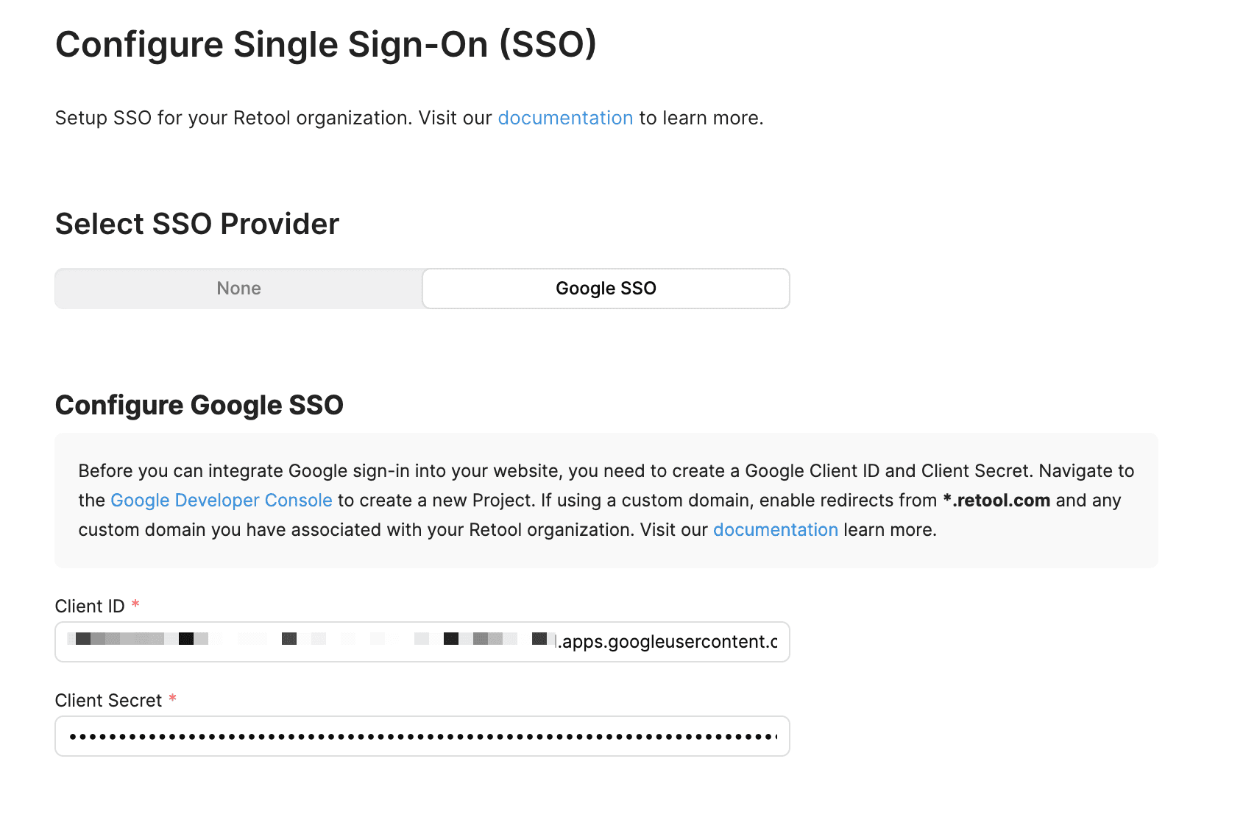Image resolution: width=1257 pixels, height=820 pixels.
Task: Click the red asterisk beside Client ID
Action: pos(135,605)
